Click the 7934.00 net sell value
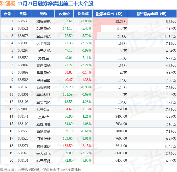Image resolution: width=177 pixels, height=172 pixels. (121, 124)
